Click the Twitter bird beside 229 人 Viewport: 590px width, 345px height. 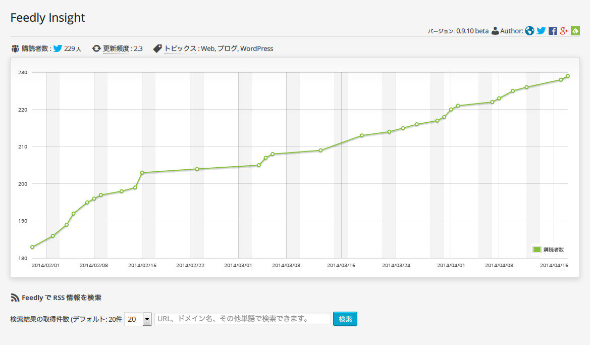(58, 48)
